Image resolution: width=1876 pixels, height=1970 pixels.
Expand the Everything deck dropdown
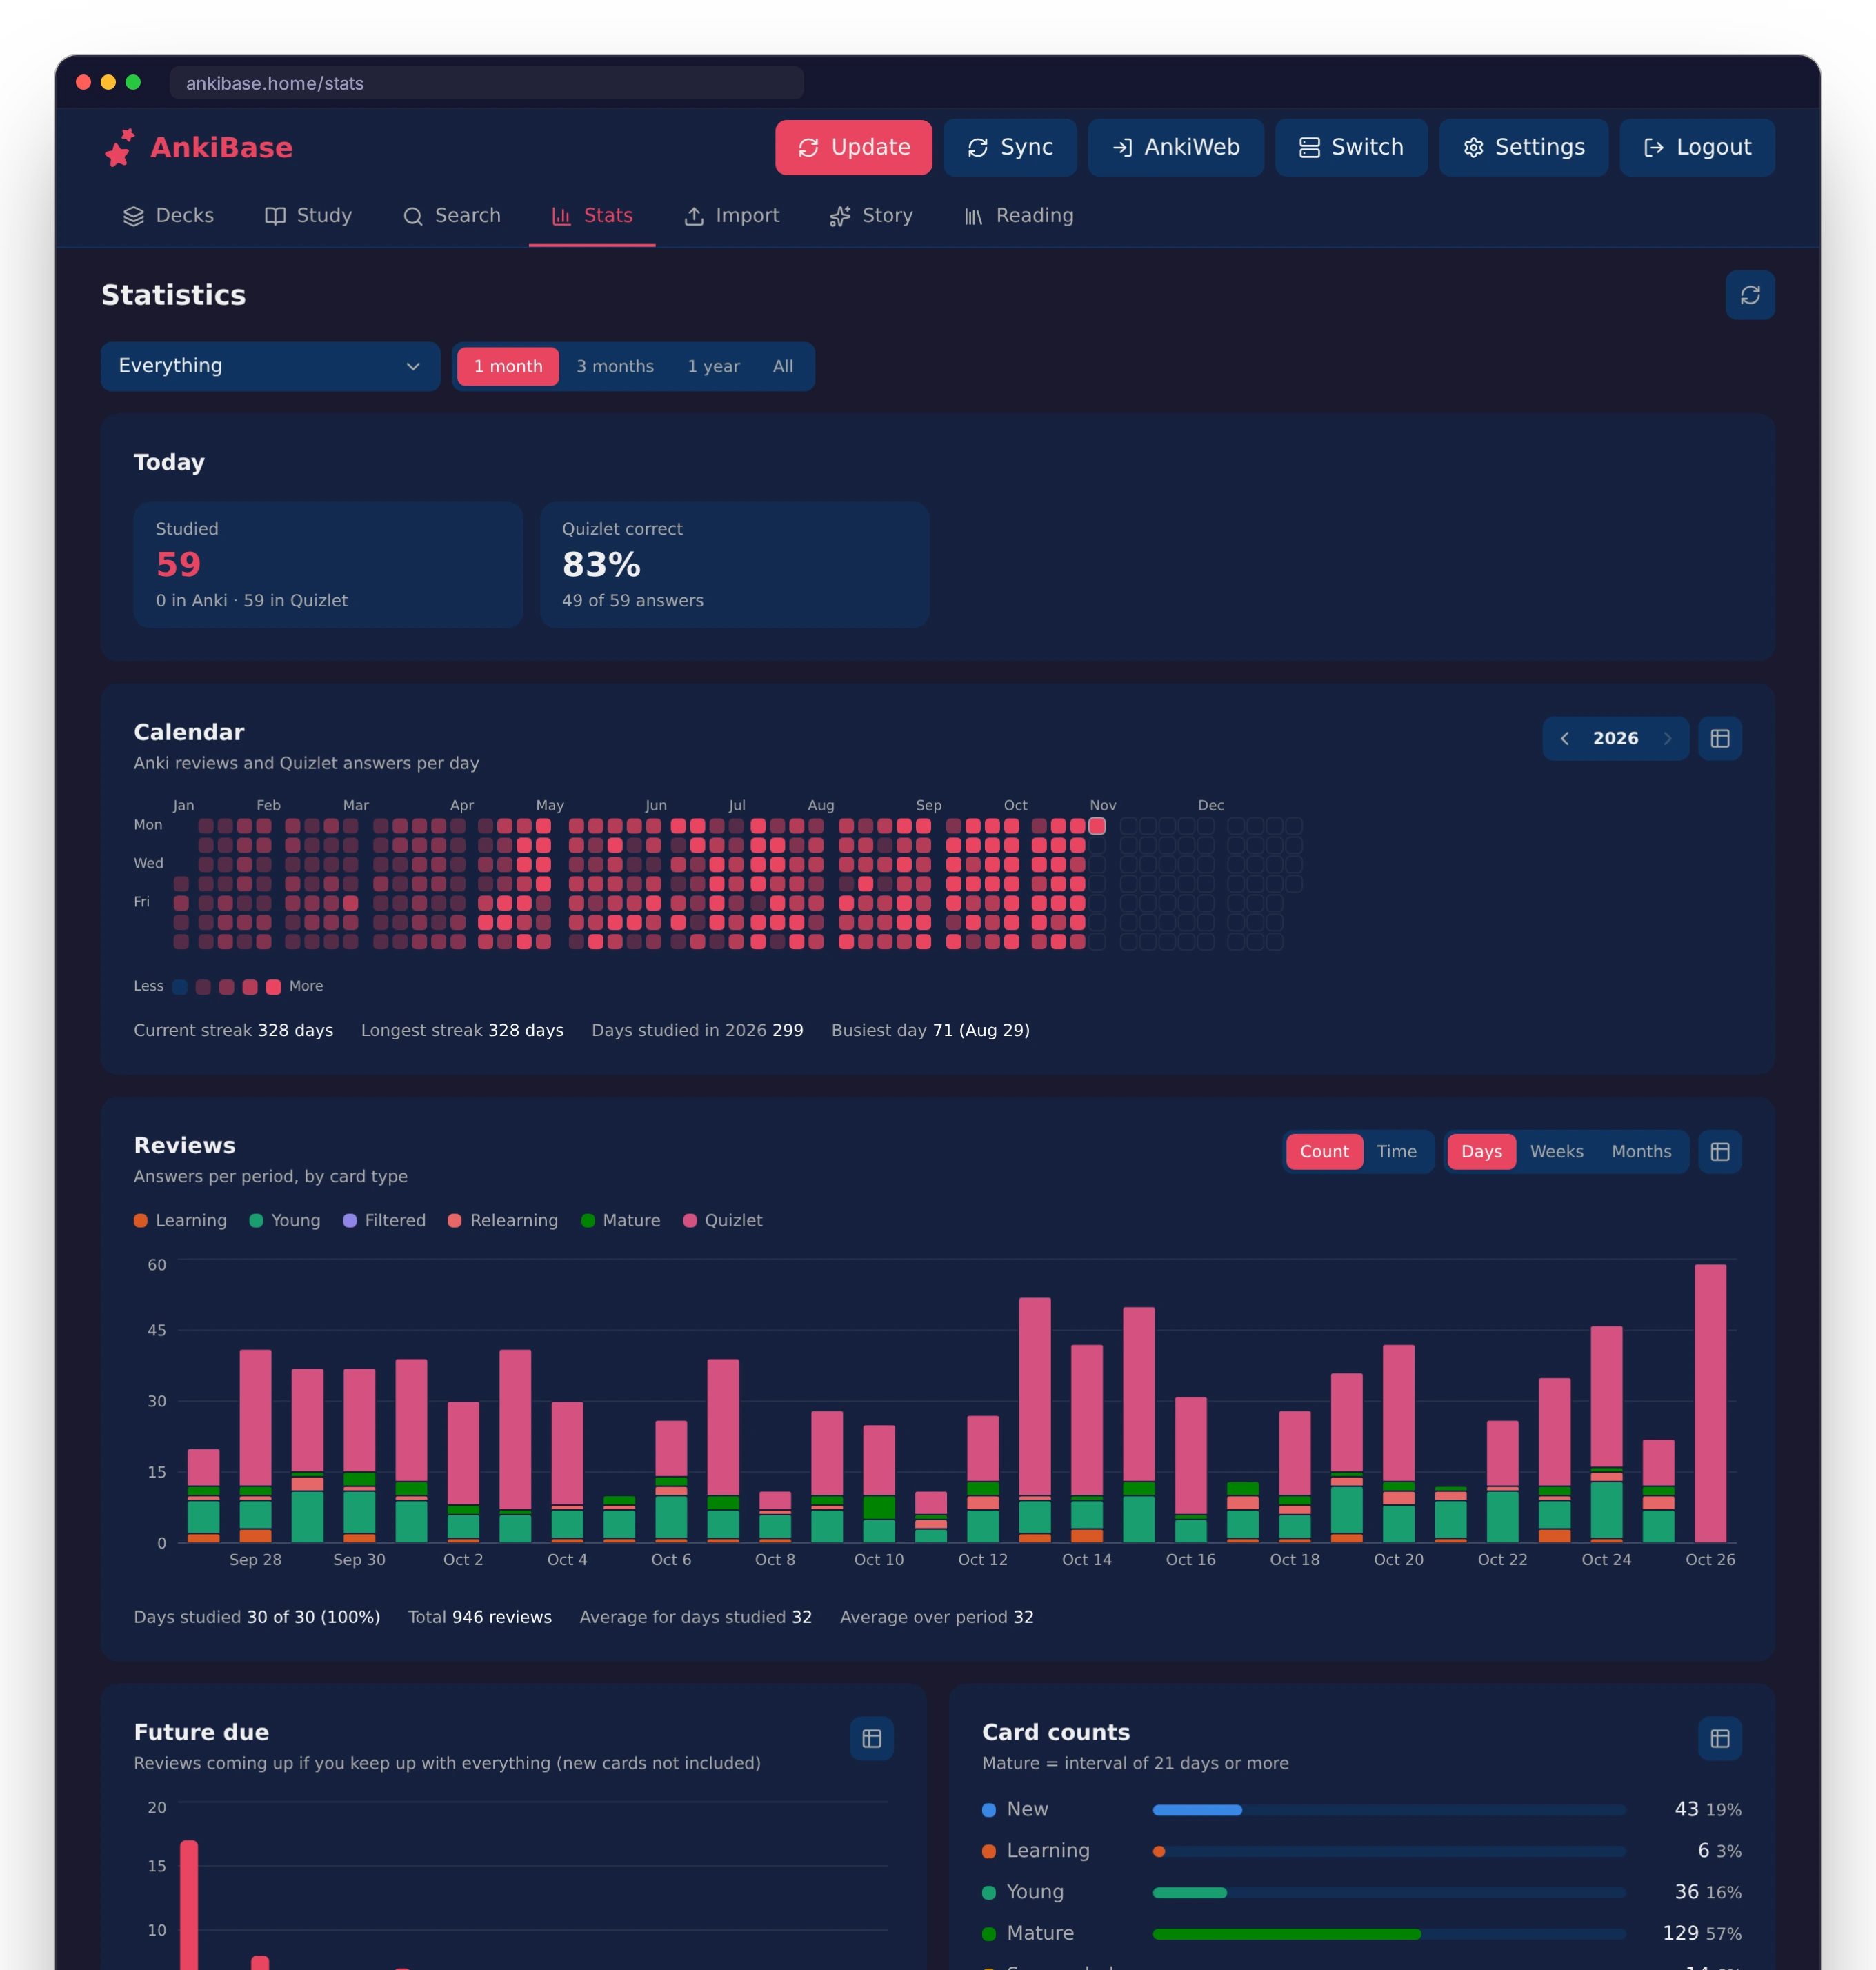(x=270, y=366)
